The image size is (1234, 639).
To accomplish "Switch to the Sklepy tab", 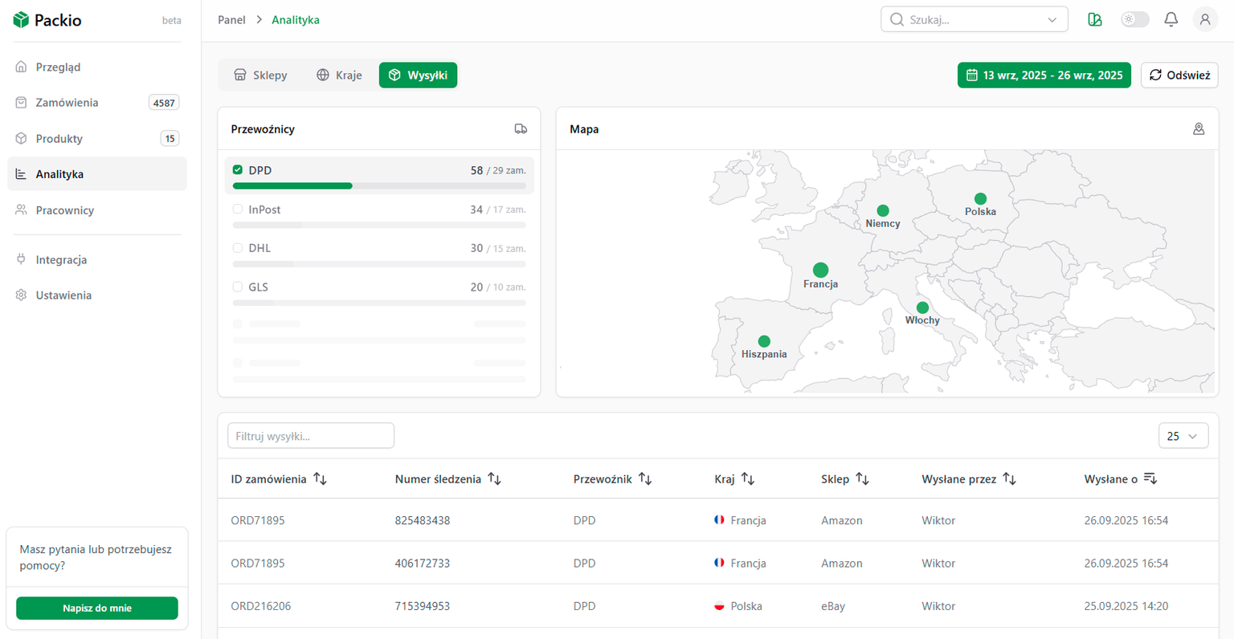I will point(260,75).
